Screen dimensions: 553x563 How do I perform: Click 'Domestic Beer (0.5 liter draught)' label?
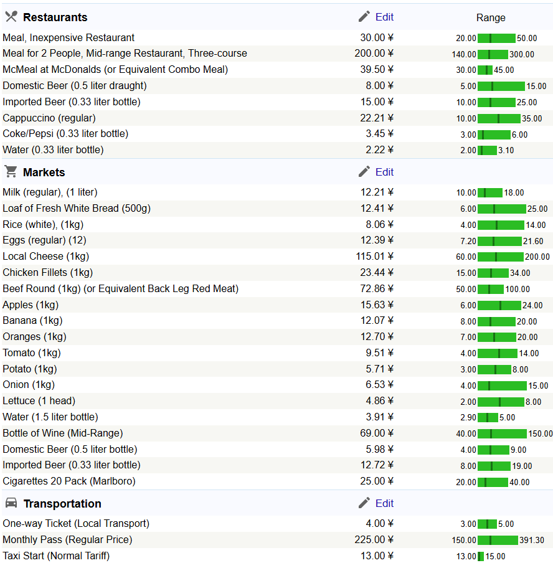pyautogui.click(x=74, y=86)
